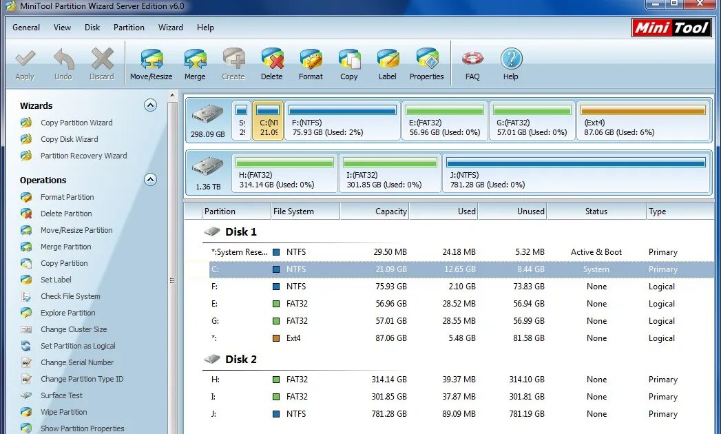Open the General menu

[26, 28]
